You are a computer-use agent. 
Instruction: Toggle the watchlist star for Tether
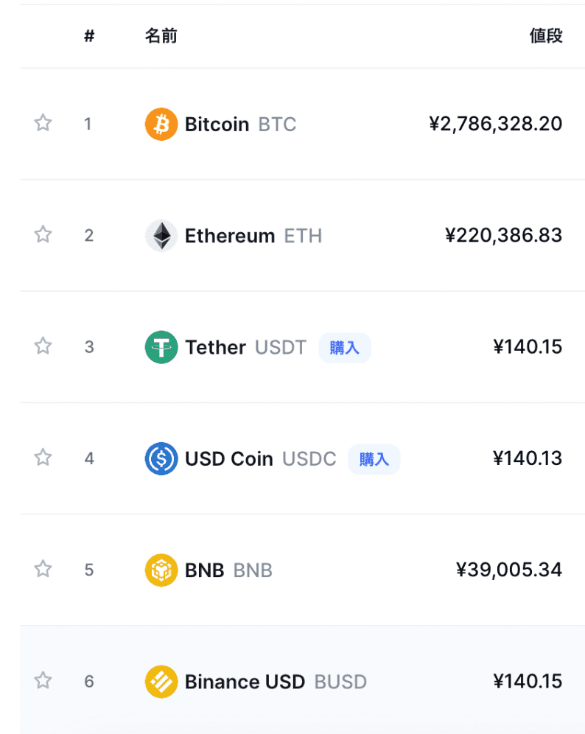coord(43,346)
